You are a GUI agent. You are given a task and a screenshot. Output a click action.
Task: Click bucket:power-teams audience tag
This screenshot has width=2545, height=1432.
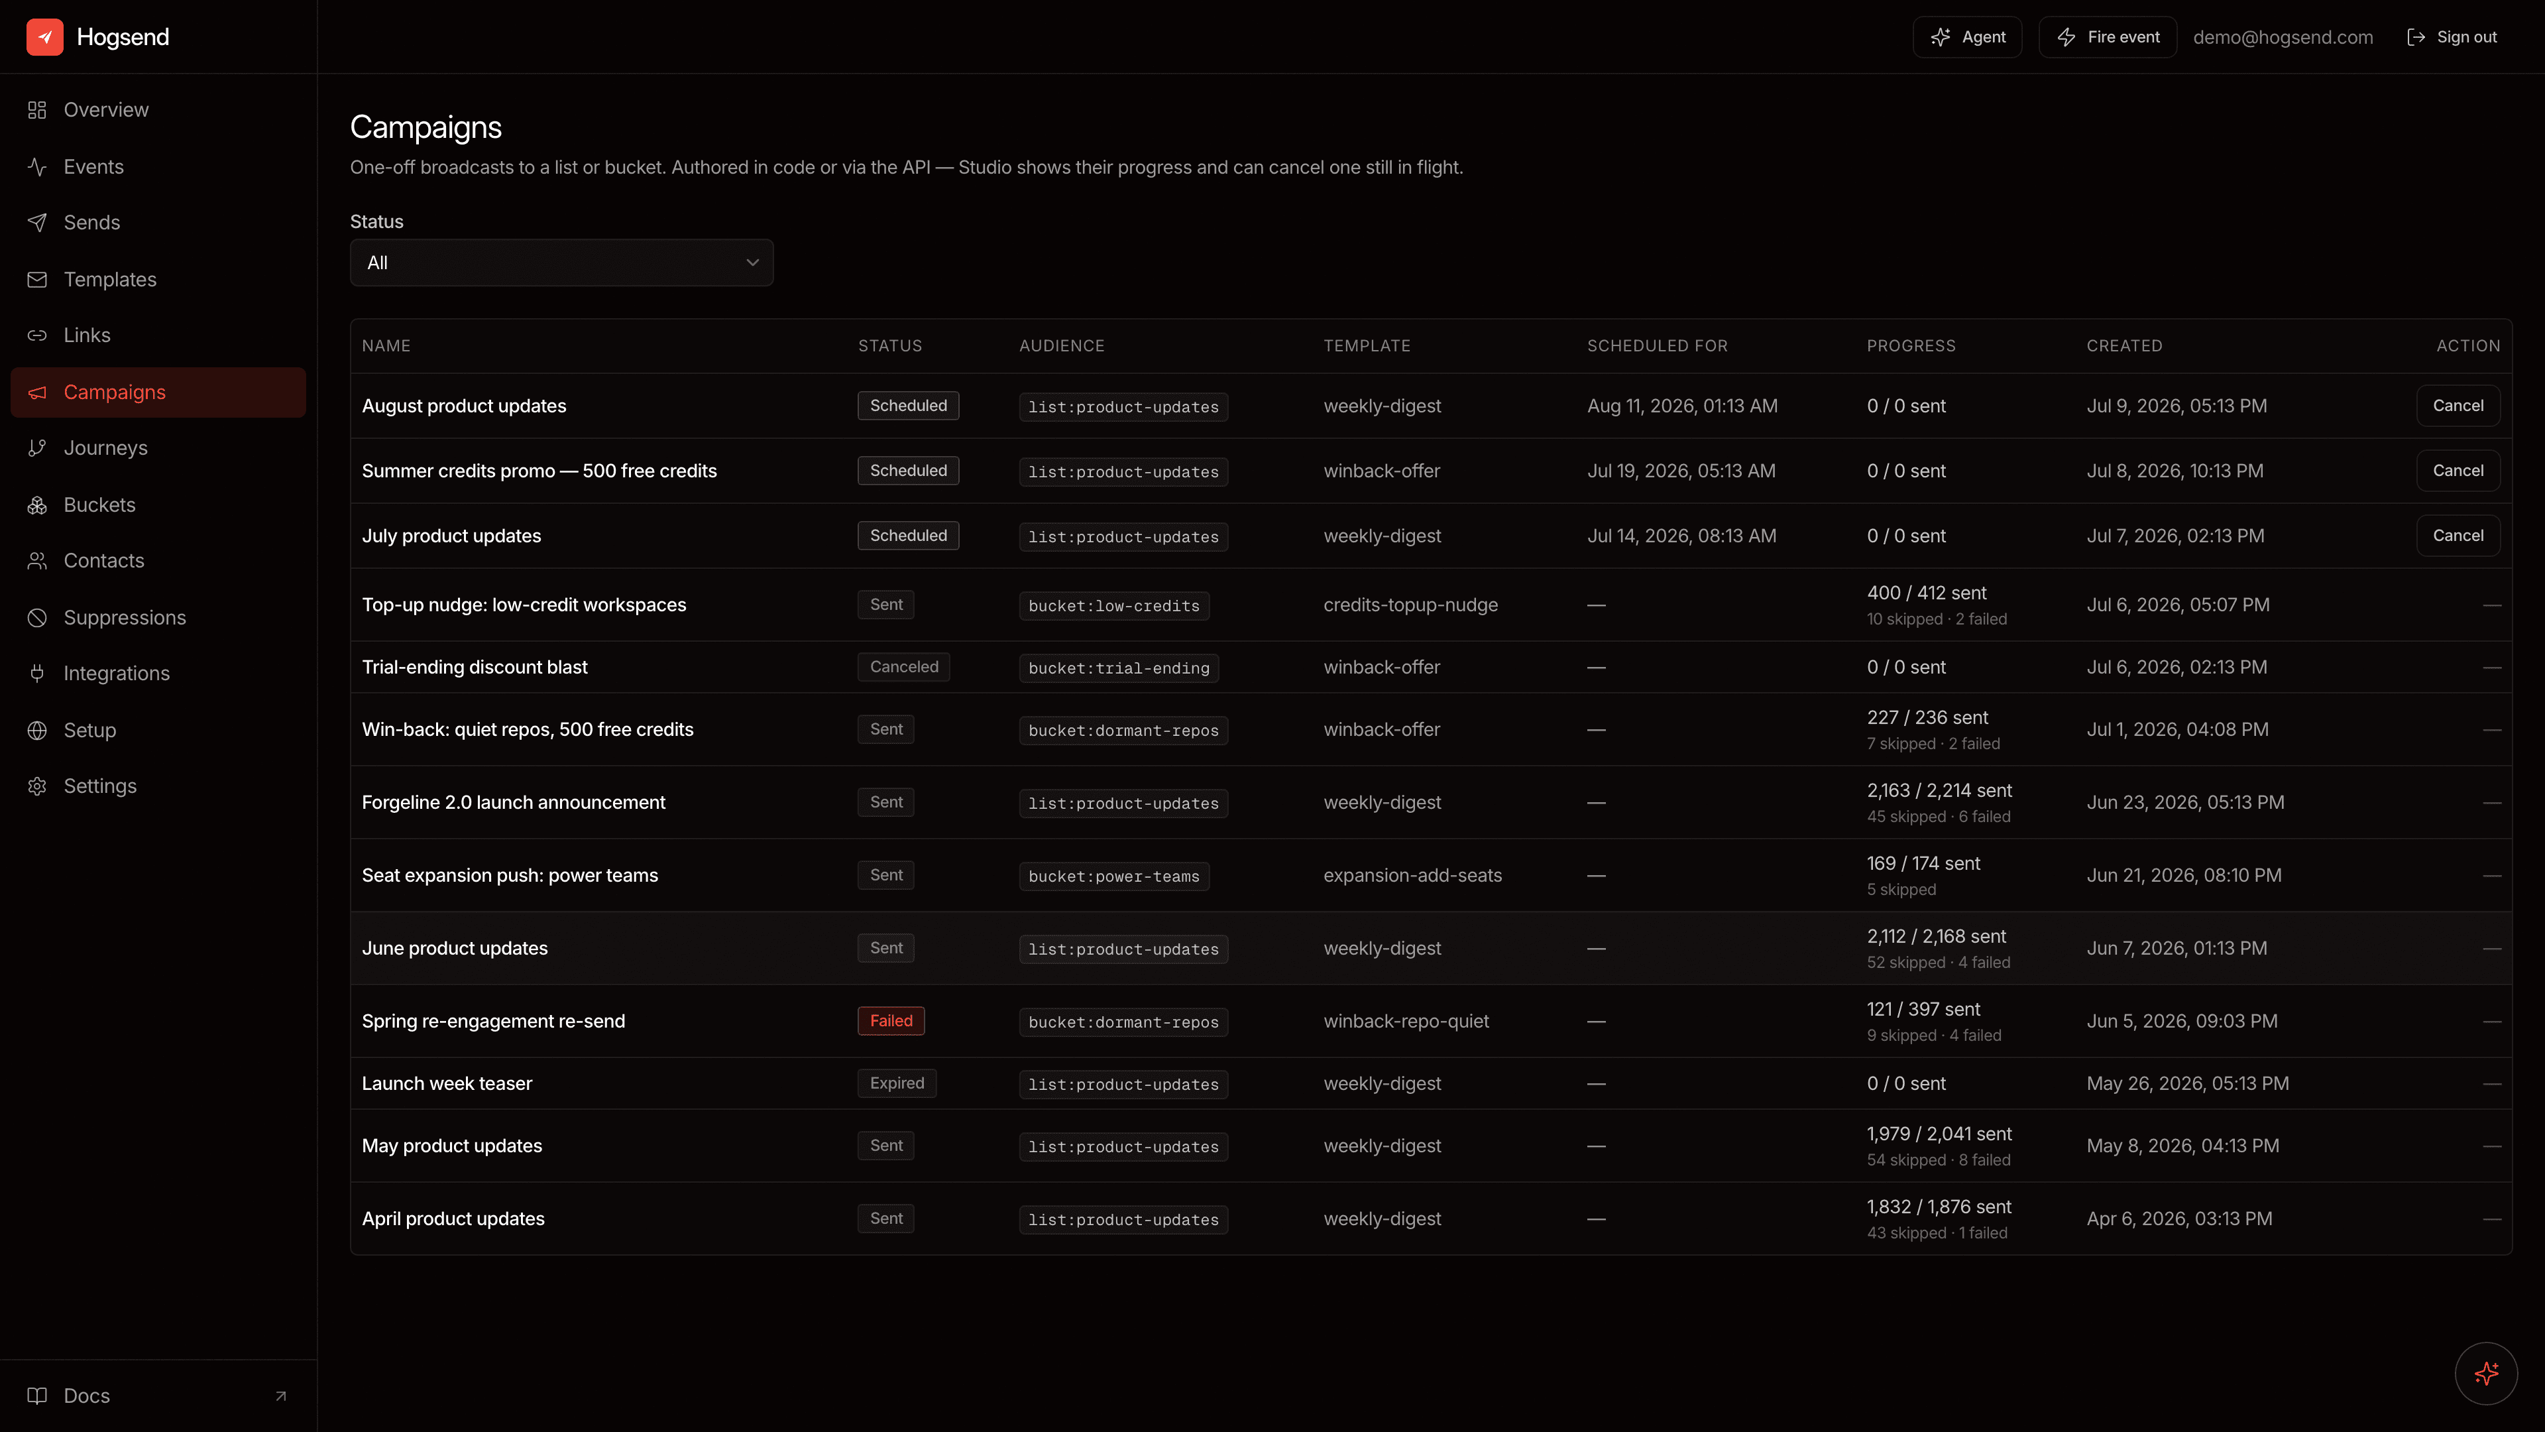pyautogui.click(x=1113, y=876)
